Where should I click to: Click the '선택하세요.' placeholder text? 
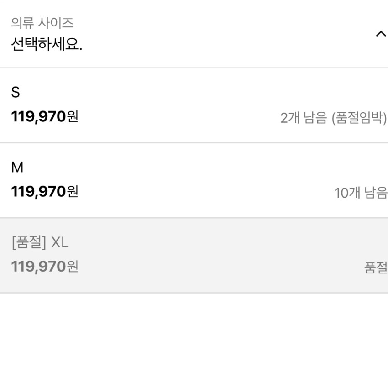[x=47, y=45]
